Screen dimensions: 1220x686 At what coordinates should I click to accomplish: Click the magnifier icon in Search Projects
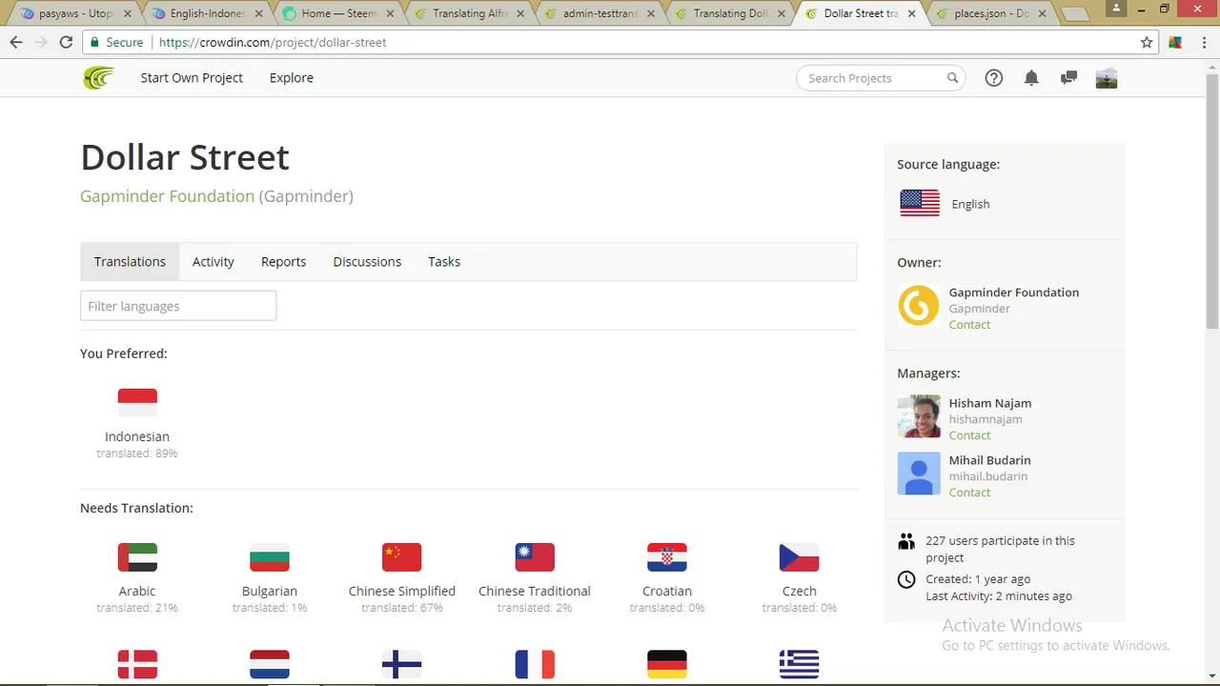952,78
